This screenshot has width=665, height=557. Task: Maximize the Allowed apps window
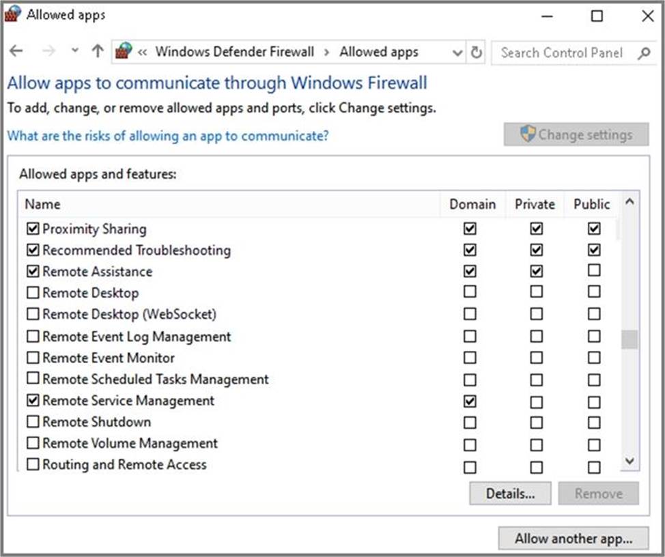coord(597,16)
